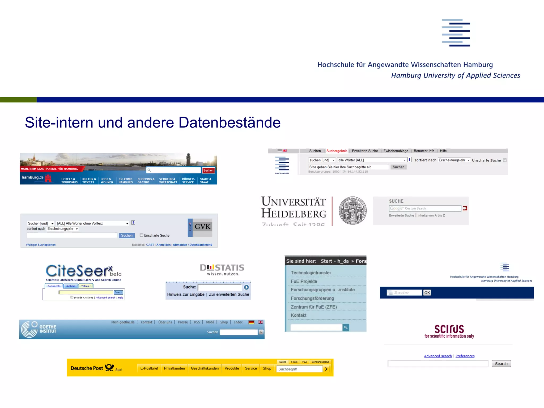Select the Authors tab in CiteSeerX

point(71,286)
